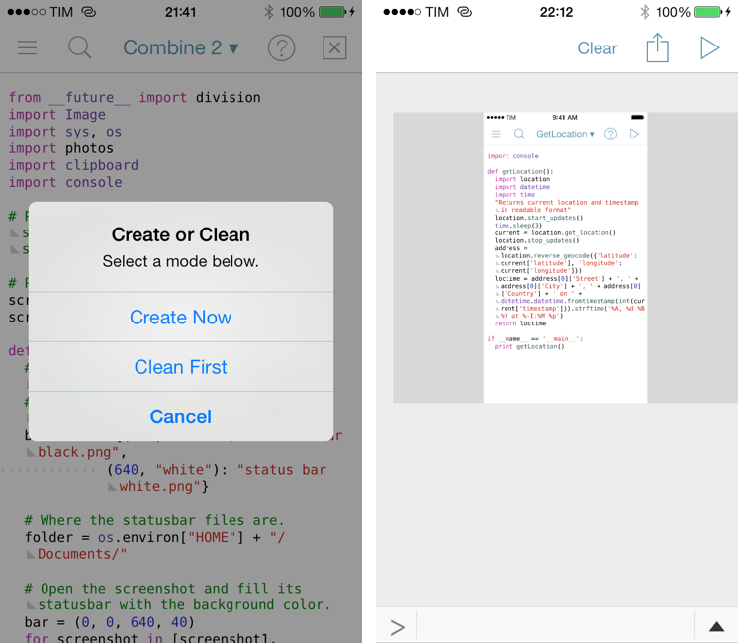Tap the search magnifier in left editor
The width and height of the screenshot is (738, 643).
80,47
